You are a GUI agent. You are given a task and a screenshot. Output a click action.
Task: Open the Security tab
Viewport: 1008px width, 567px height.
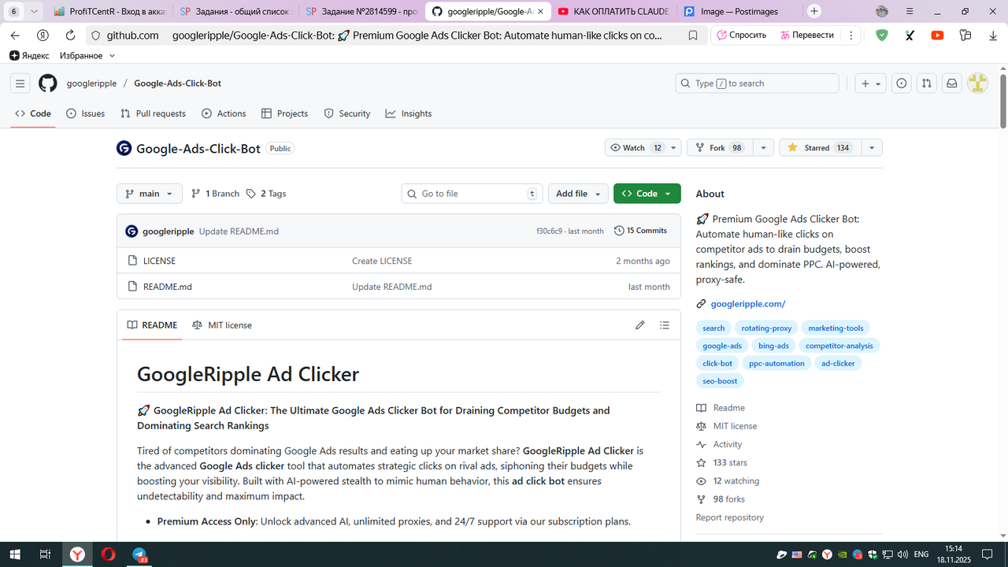(x=347, y=113)
